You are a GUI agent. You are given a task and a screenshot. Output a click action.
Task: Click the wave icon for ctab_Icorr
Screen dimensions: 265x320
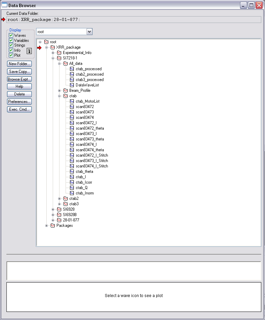(x=72, y=182)
